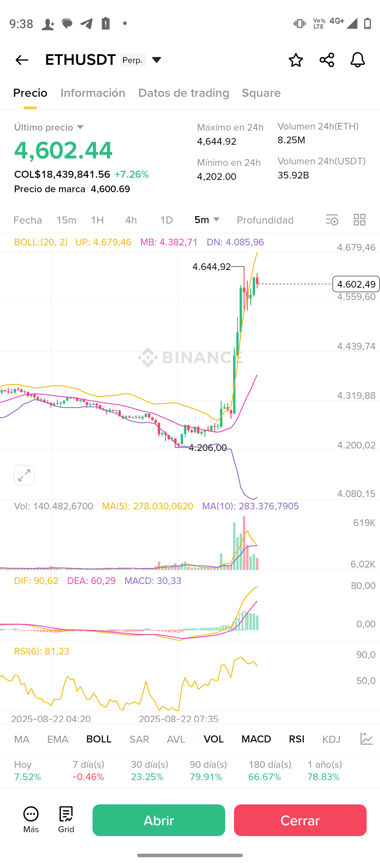Tap the back arrow icon
380x866 pixels.
[x=22, y=60]
